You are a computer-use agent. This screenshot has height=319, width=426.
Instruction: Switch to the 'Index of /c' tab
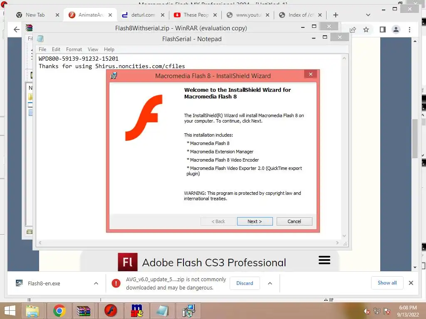[x=301, y=15]
